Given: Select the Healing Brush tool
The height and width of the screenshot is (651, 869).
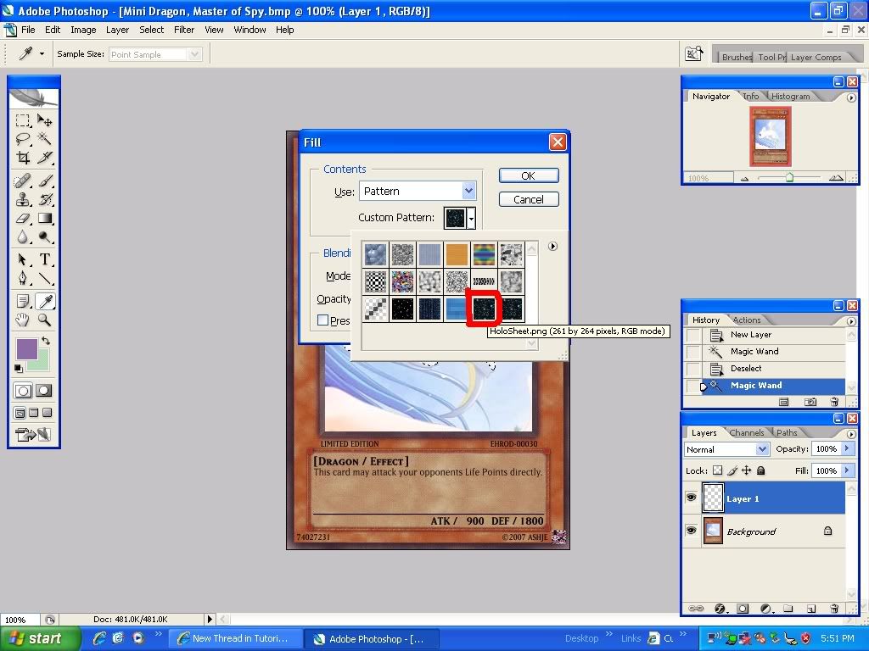Looking at the screenshot, I should pyautogui.click(x=23, y=181).
